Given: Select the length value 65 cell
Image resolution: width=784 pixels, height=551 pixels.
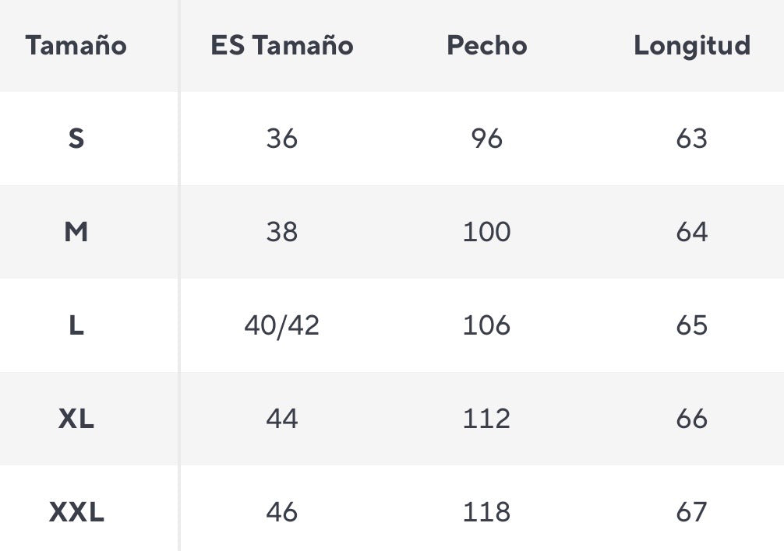Looking at the screenshot, I should (691, 325).
